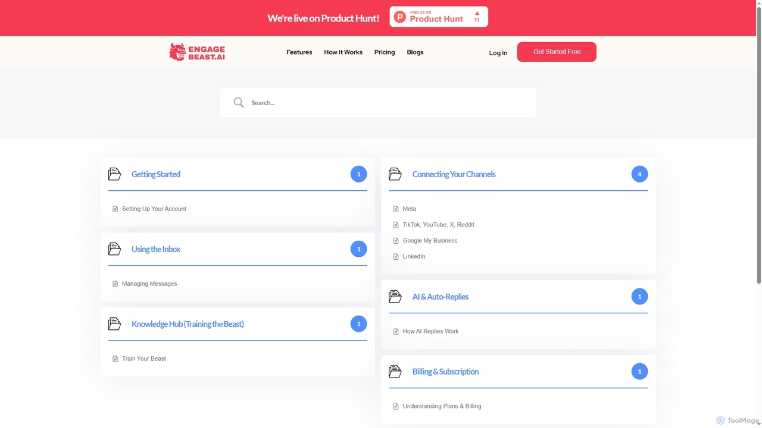762x428 pixels.
Task: Click document icon beside How AI Replies Work
Action: [x=396, y=332]
